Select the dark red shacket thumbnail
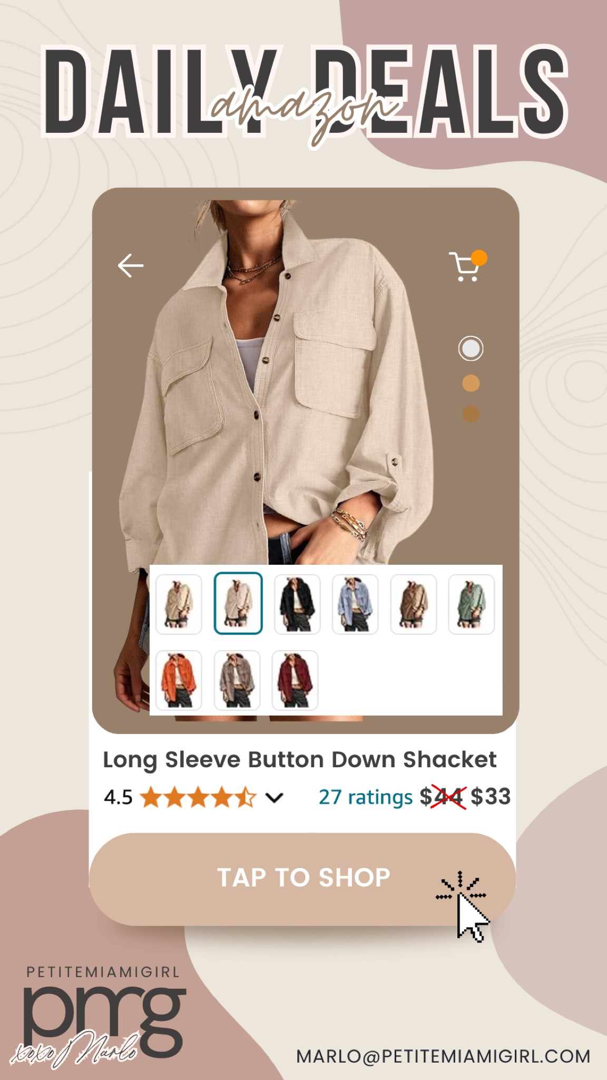 [295, 680]
